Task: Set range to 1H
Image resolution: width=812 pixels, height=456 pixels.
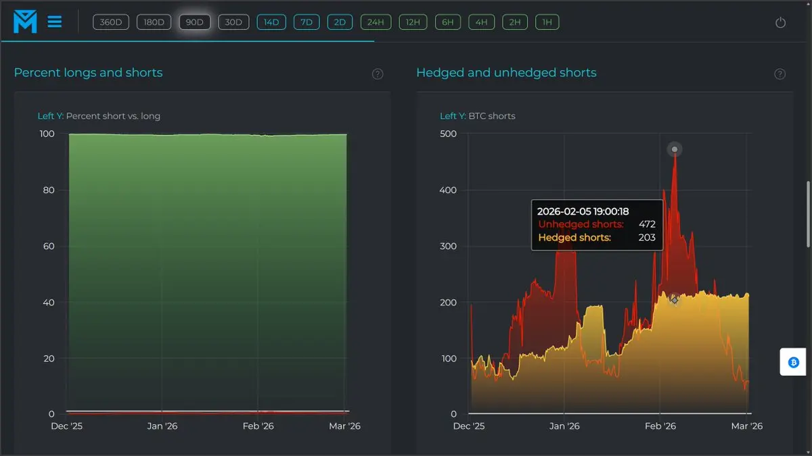Action: (x=547, y=22)
